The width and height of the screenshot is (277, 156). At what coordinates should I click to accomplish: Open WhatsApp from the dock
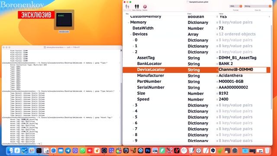(x=82, y=151)
